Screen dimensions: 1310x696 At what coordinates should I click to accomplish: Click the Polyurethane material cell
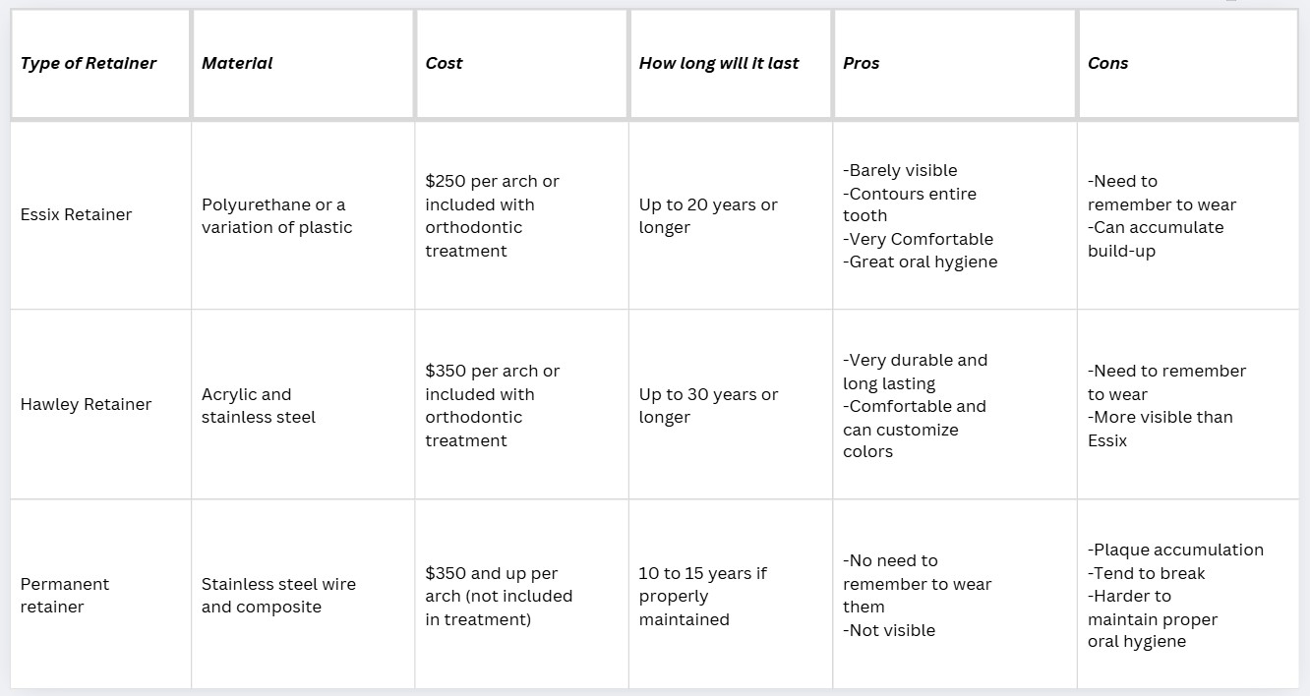tap(303, 215)
